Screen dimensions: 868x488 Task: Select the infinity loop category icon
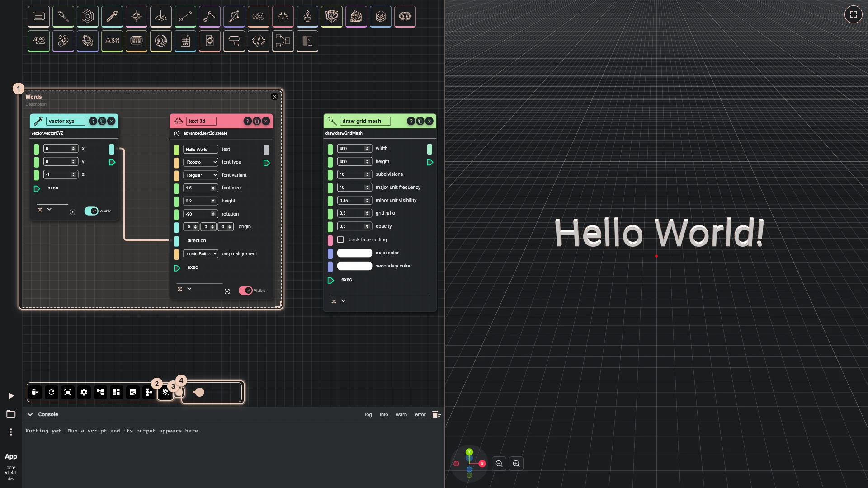259,16
